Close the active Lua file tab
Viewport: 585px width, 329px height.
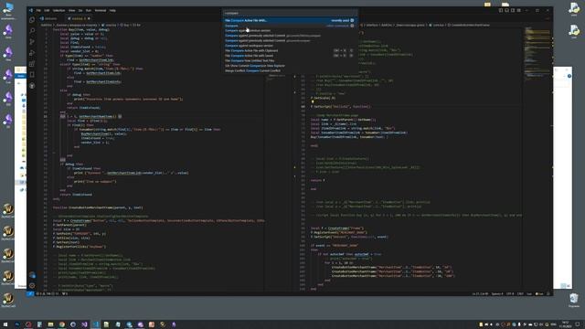point(89,18)
